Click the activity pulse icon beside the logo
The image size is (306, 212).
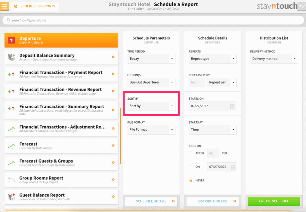(302, 6)
